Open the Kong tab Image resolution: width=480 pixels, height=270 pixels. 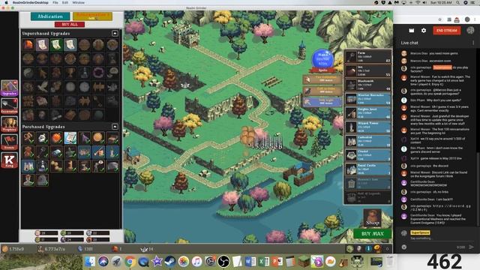[9, 160]
